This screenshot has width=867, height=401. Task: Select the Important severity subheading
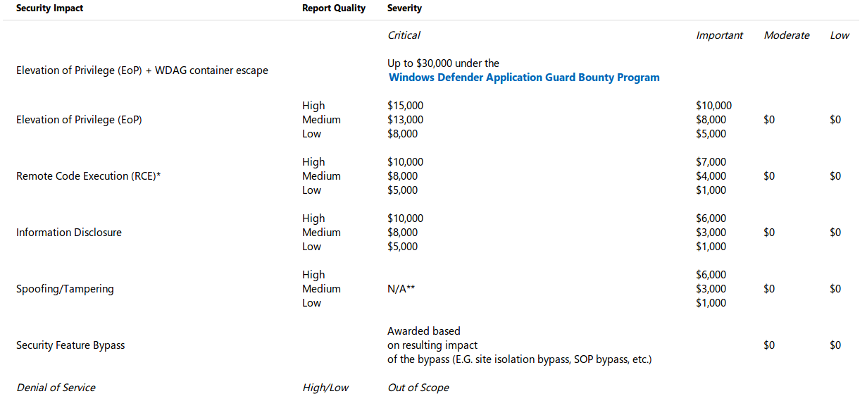pyautogui.click(x=719, y=35)
